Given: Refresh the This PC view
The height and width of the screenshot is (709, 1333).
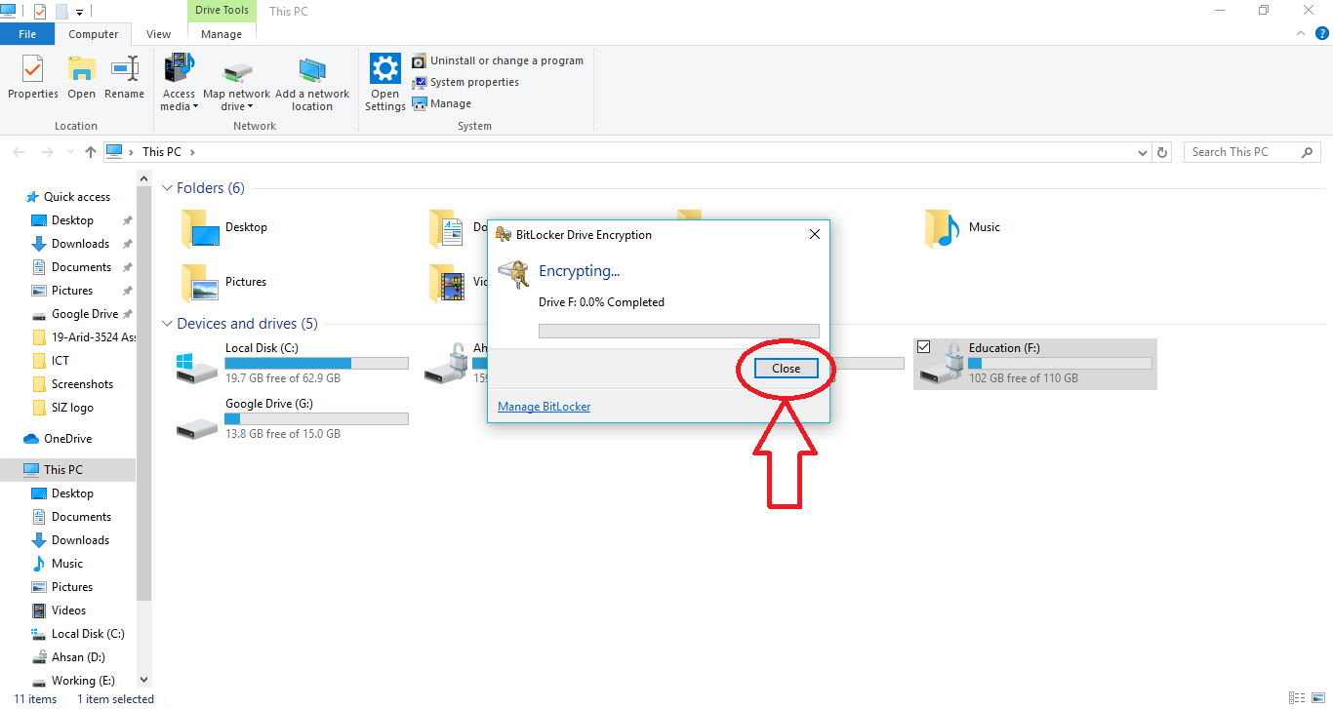Looking at the screenshot, I should [1162, 152].
